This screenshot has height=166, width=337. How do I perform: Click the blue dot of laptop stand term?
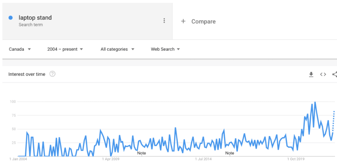tap(10, 18)
